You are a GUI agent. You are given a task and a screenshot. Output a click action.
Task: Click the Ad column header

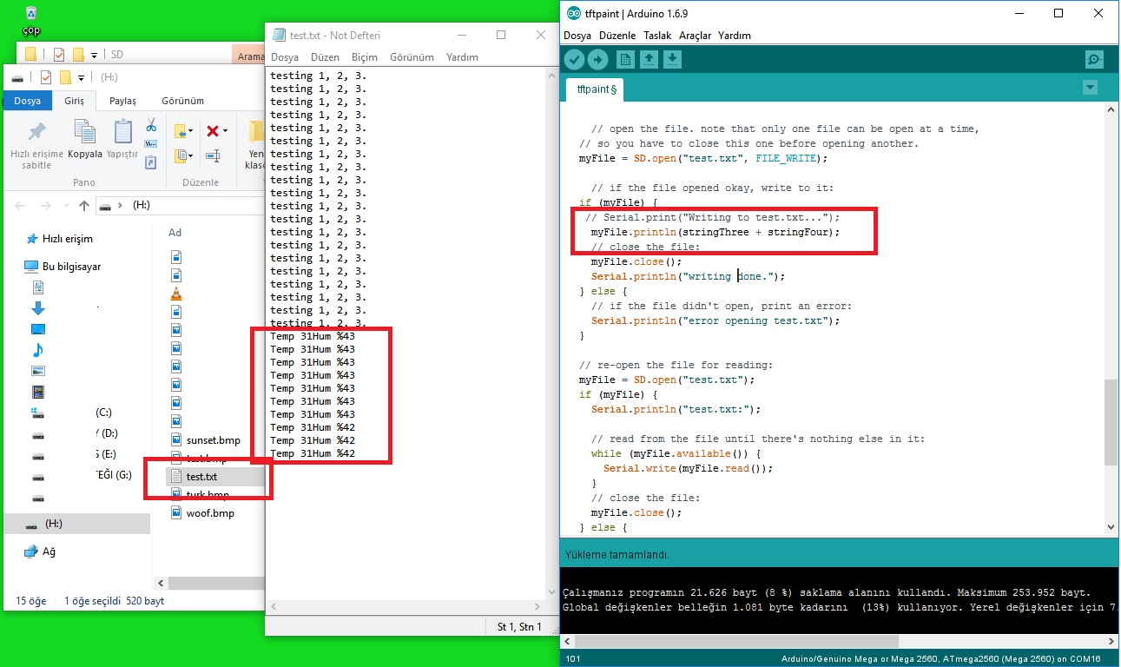point(175,233)
